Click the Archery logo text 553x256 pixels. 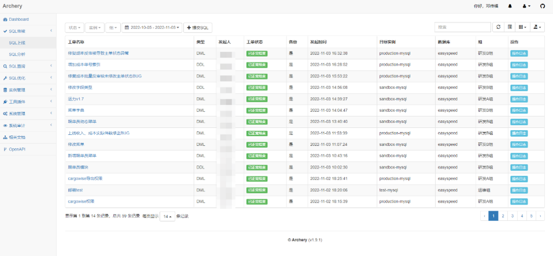(x=12, y=6)
